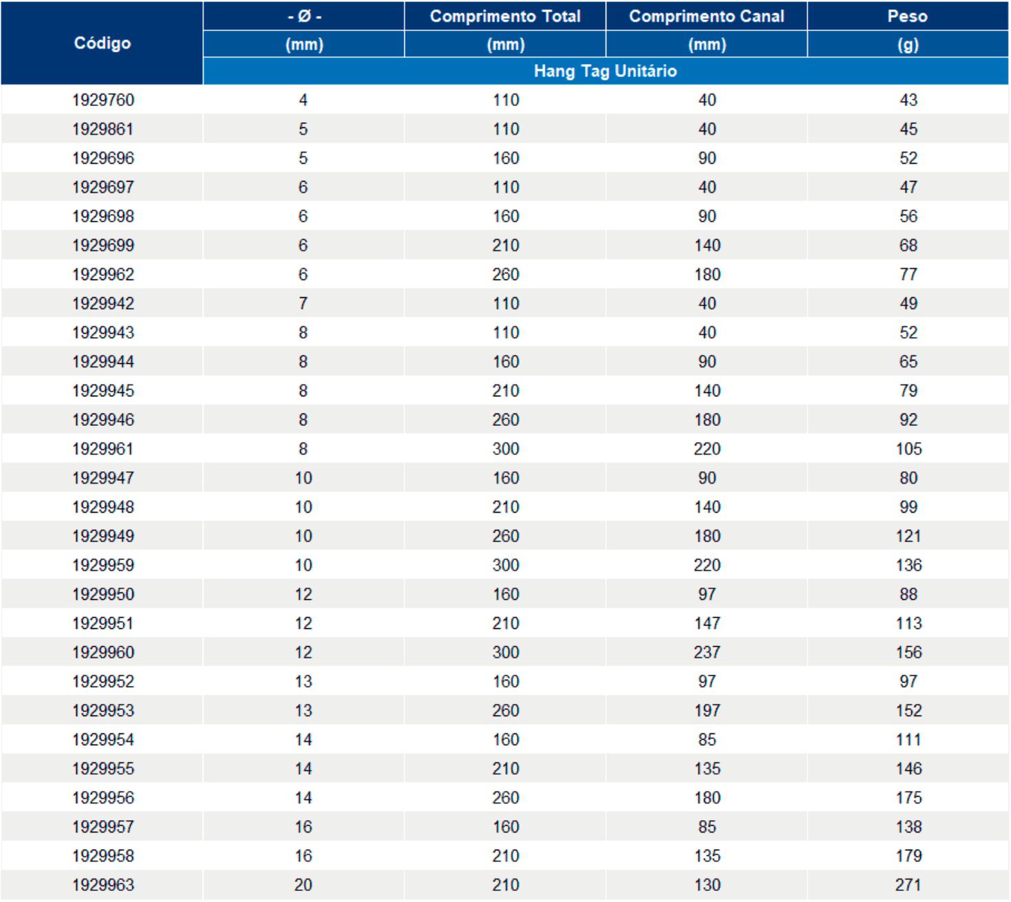Screen dimensions: 1011x902
Task: Click the weight value 271
Action: tap(908, 885)
